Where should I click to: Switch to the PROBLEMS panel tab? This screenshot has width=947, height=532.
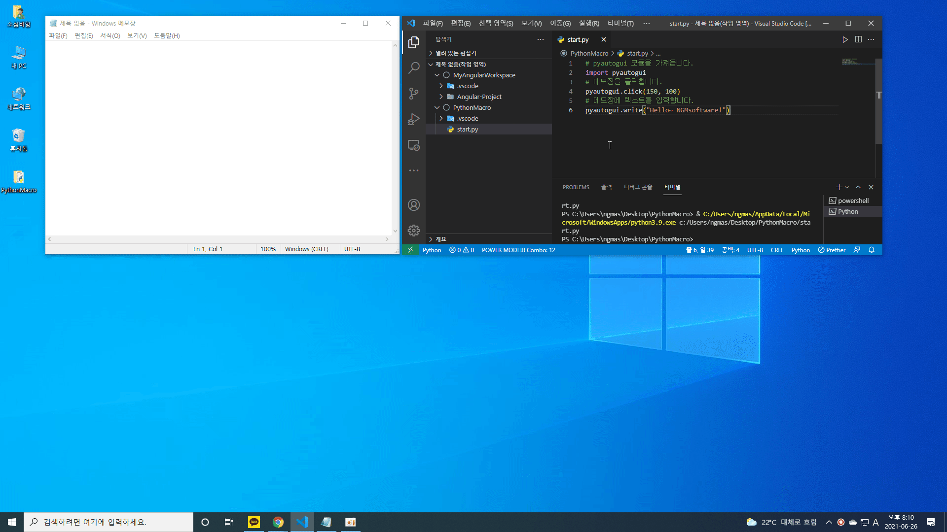tap(576, 187)
